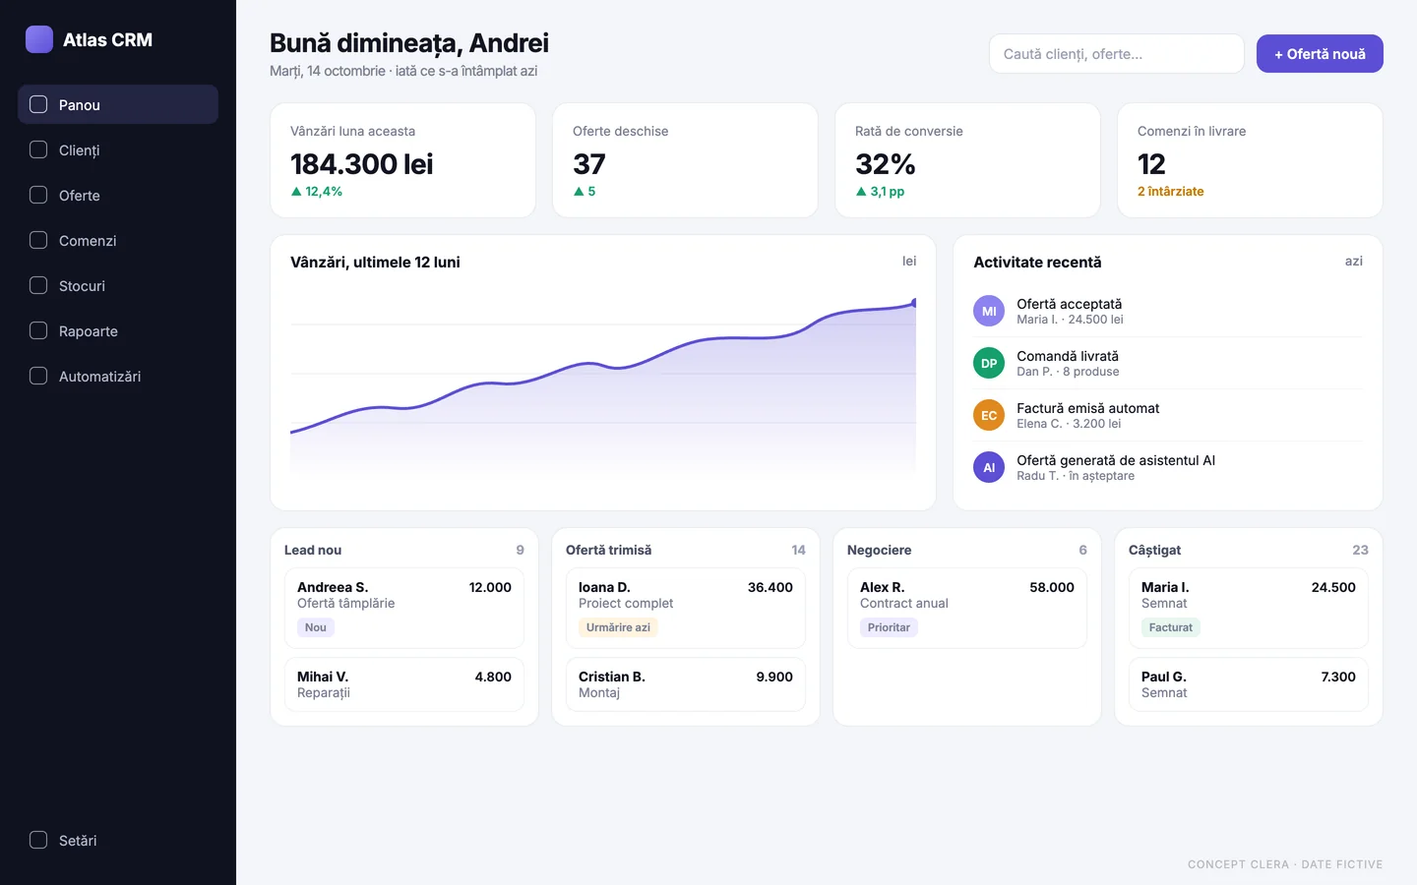
Task: Click the Oferte sidebar icon
Action: (x=38, y=195)
